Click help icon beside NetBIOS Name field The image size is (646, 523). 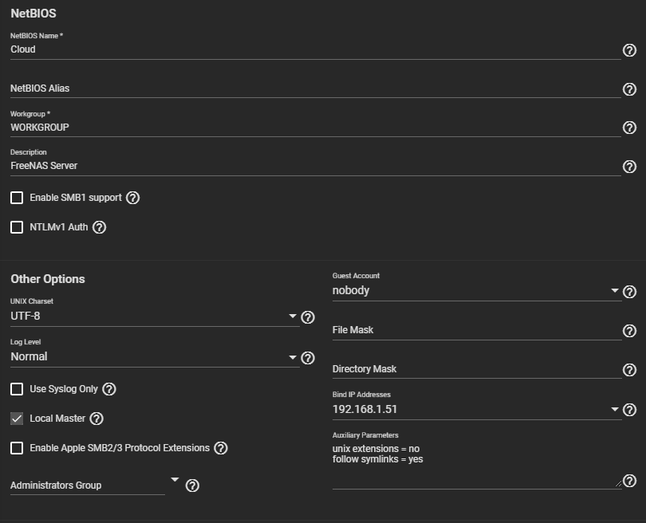(x=629, y=51)
